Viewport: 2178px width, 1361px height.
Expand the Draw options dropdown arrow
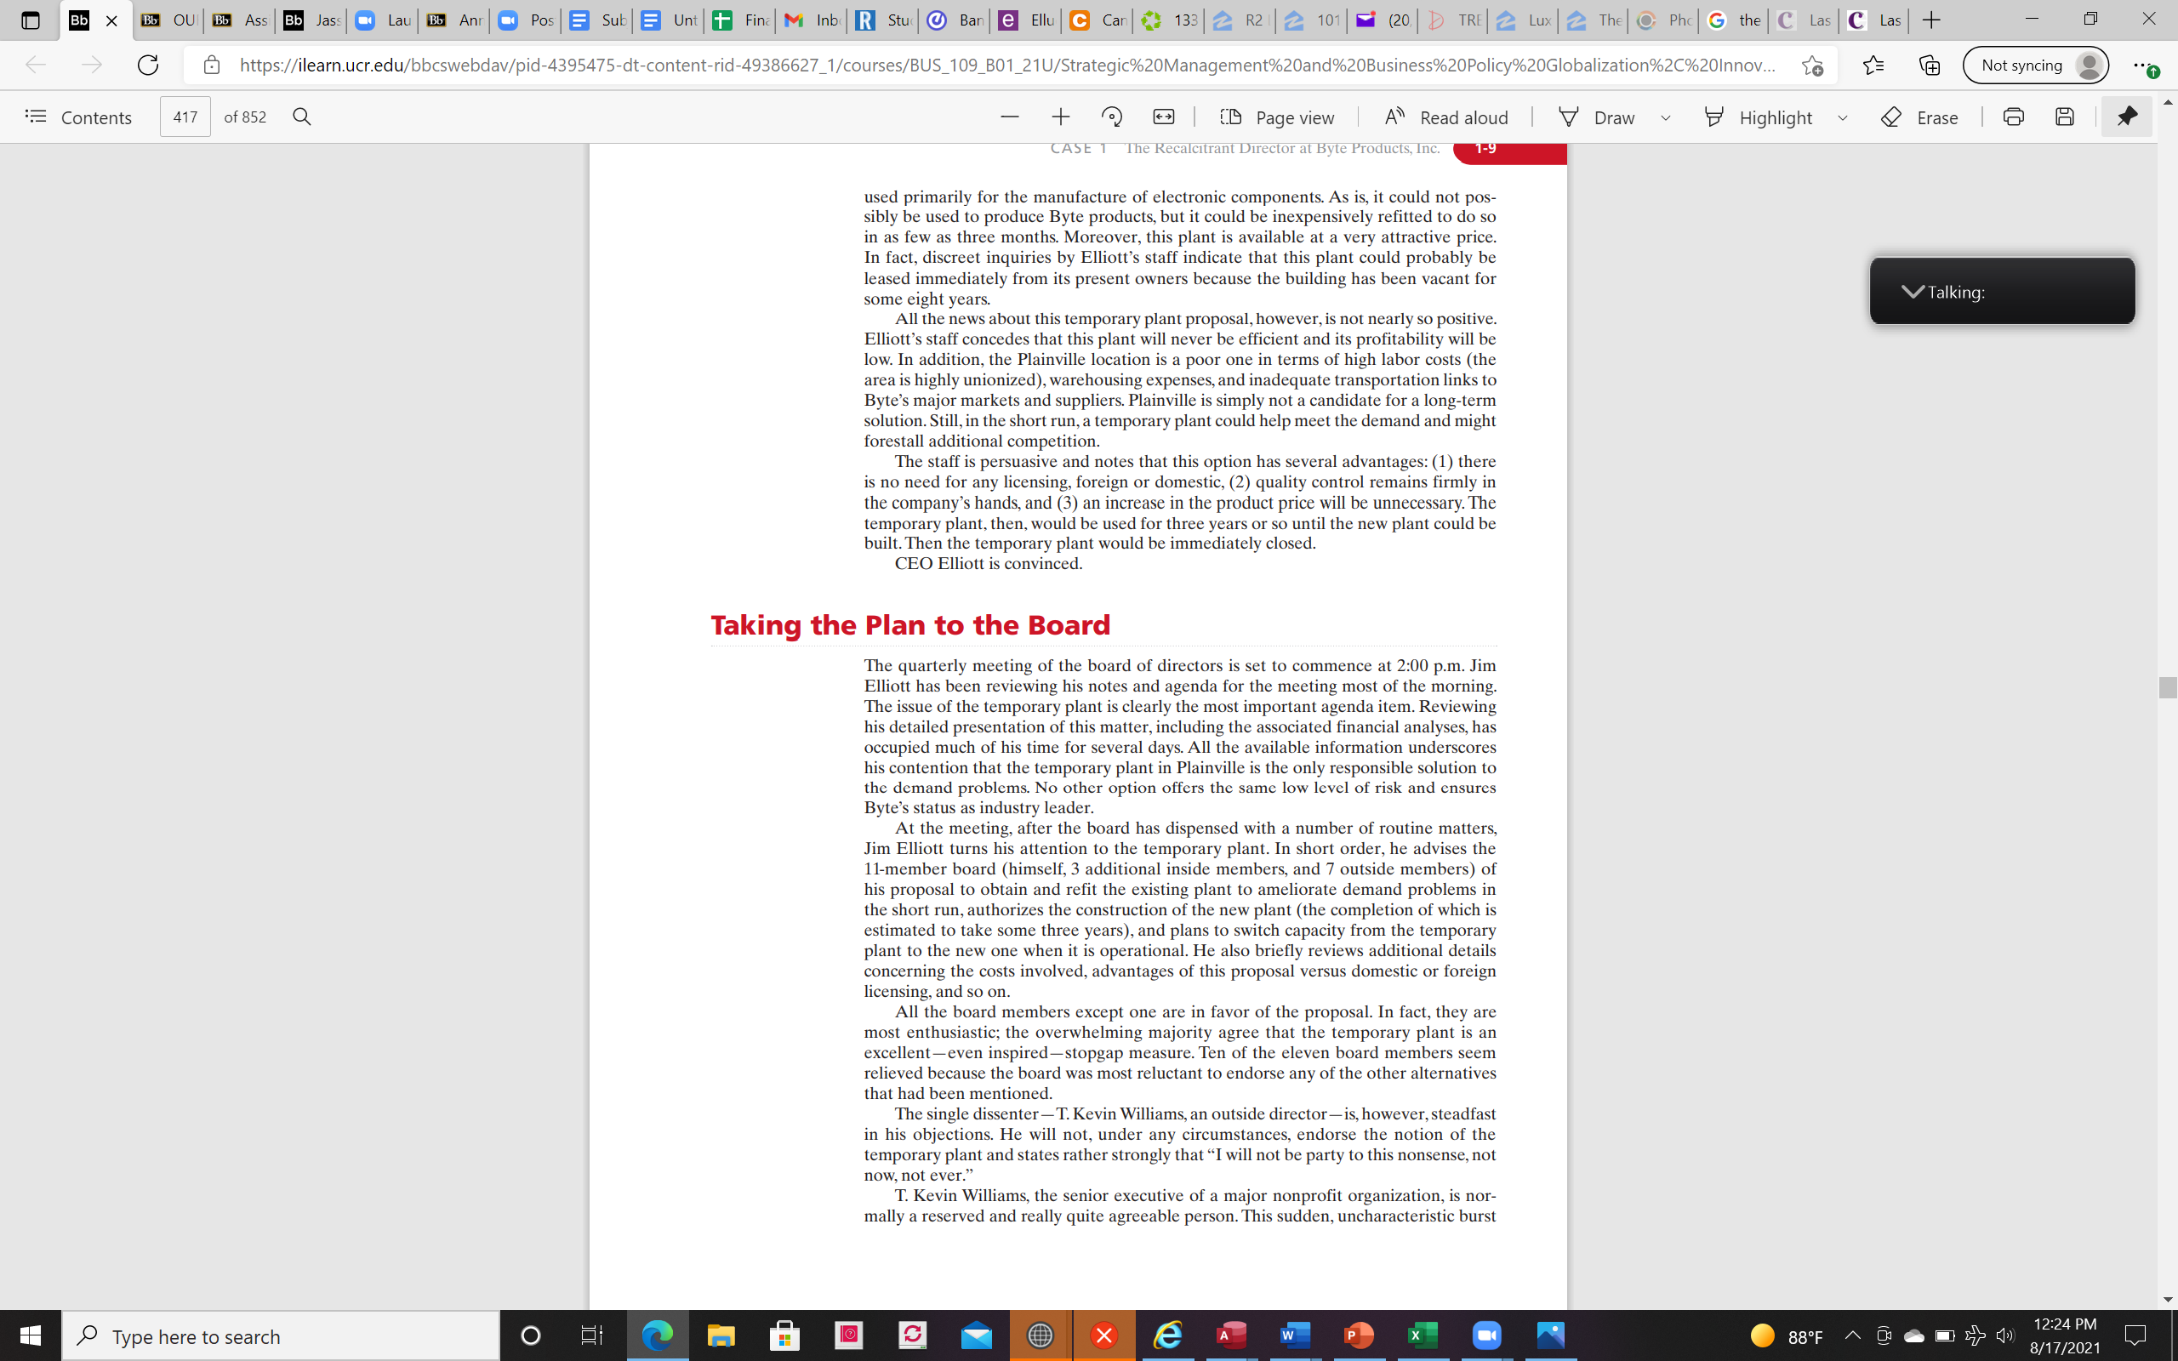point(1665,118)
